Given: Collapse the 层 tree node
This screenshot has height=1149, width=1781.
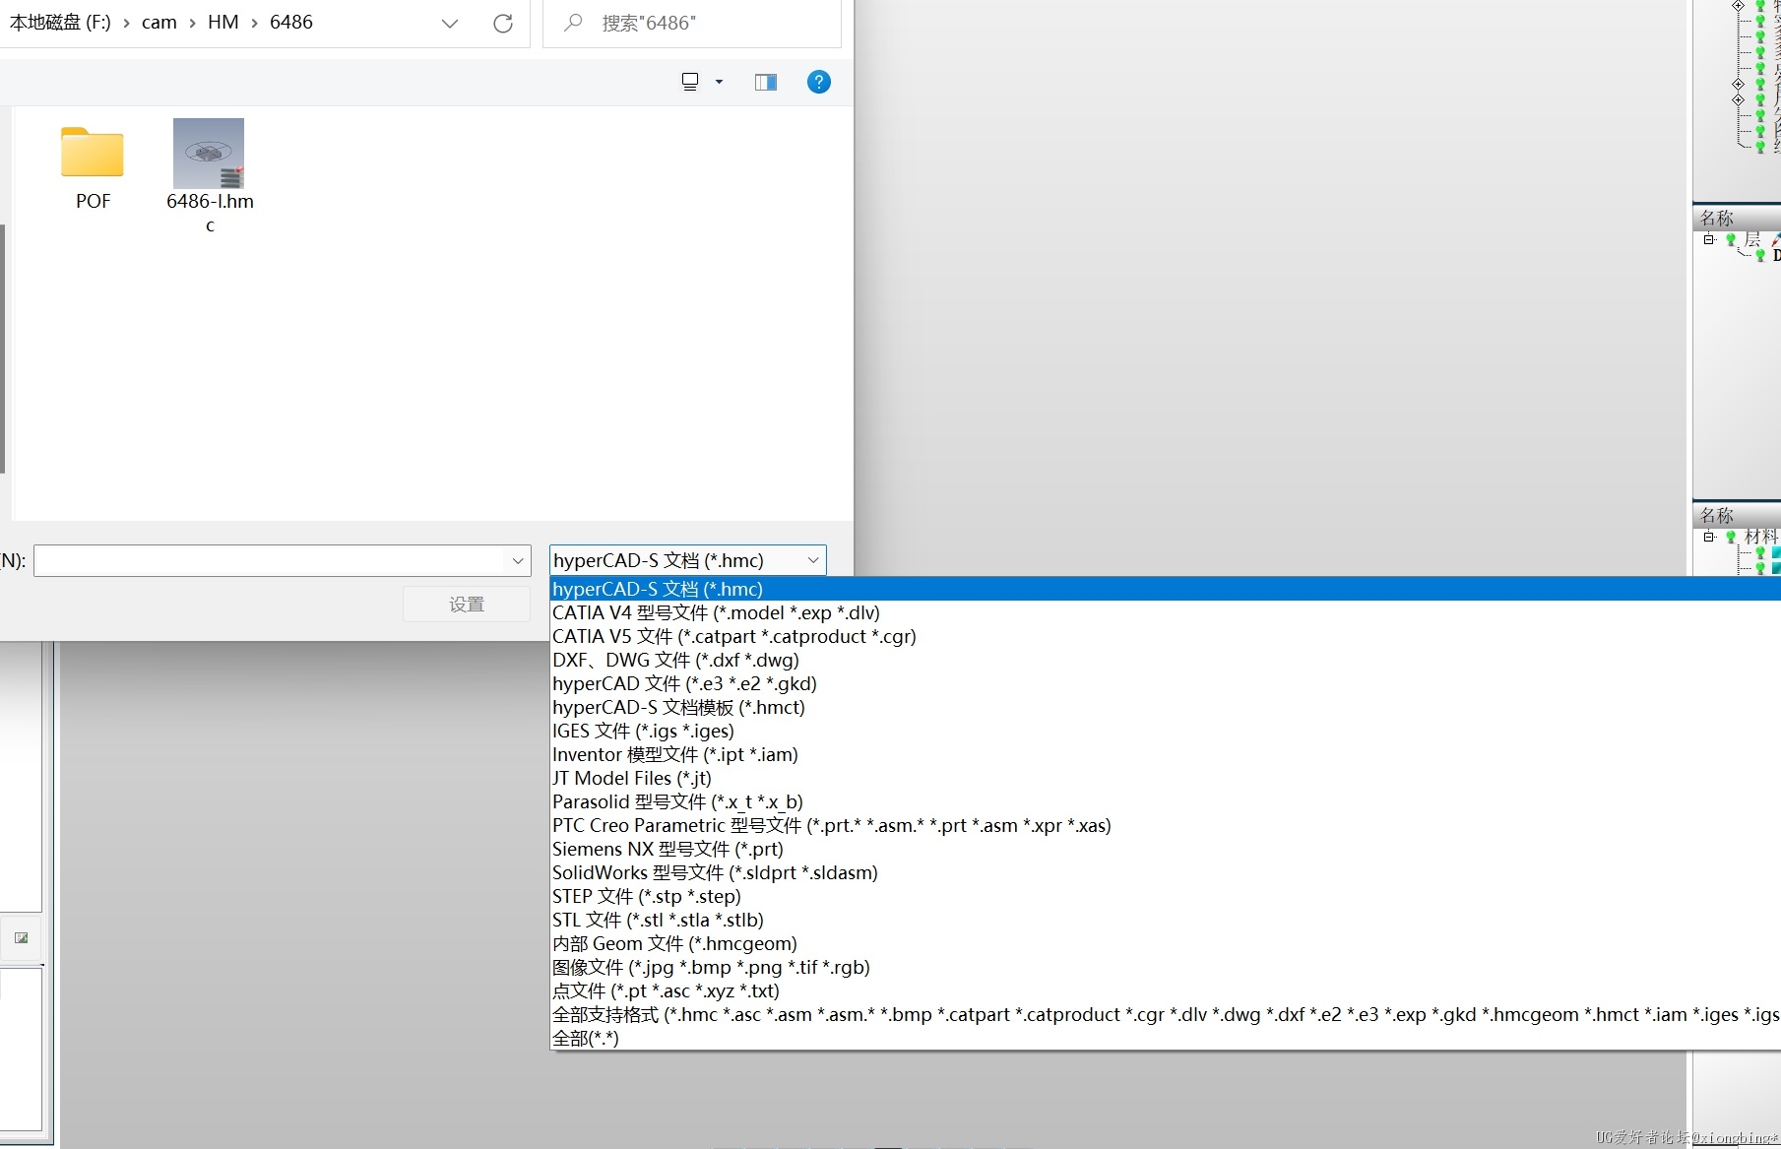Looking at the screenshot, I should click(x=1709, y=239).
